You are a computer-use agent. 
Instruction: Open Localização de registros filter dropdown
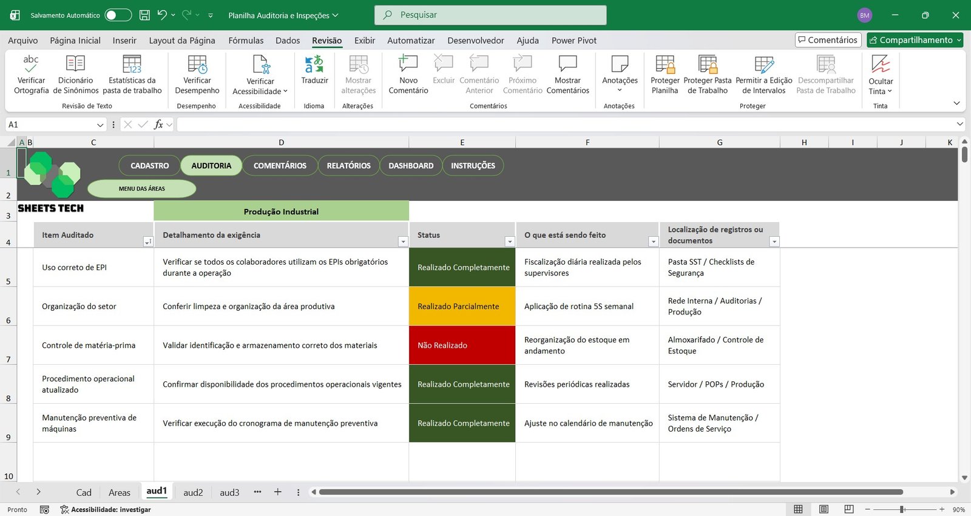click(x=774, y=242)
